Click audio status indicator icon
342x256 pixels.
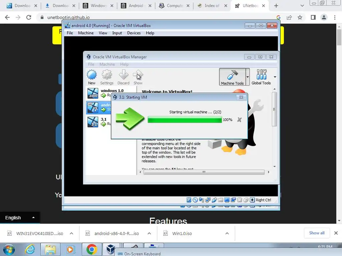point(201,200)
